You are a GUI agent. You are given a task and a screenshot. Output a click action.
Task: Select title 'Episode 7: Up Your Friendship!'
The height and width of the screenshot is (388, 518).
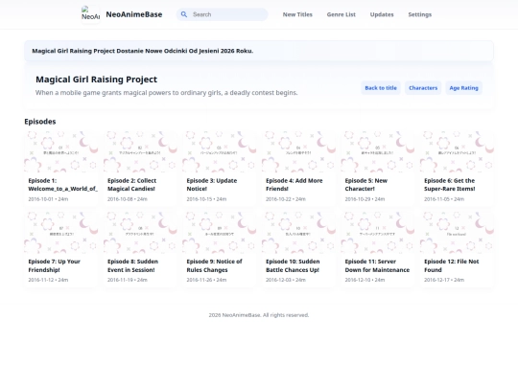(x=54, y=265)
